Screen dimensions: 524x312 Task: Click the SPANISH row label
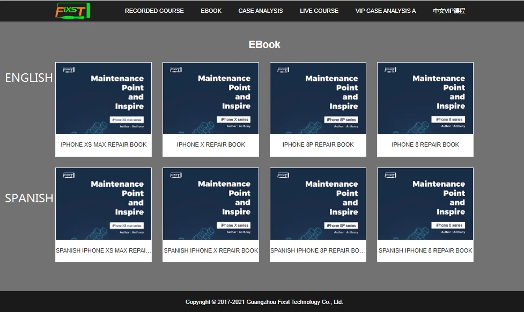(29, 199)
